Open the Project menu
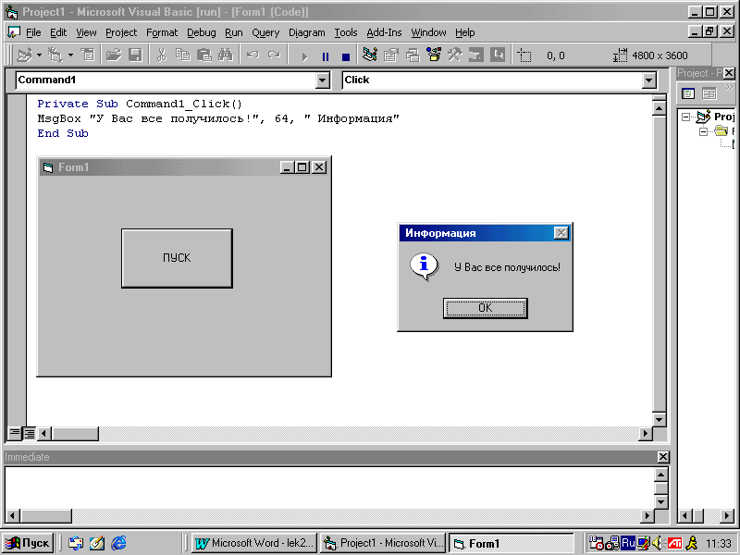The height and width of the screenshot is (555, 740). tap(121, 32)
